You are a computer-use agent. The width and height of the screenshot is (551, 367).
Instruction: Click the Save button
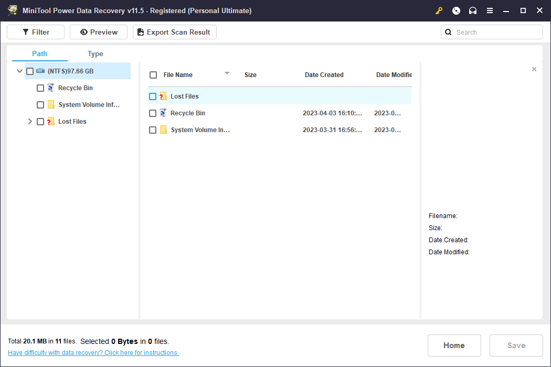click(516, 346)
